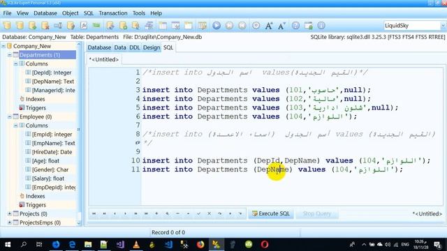Click the rename field toolbar icon
The image size is (447, 251).
click(58, 26)
